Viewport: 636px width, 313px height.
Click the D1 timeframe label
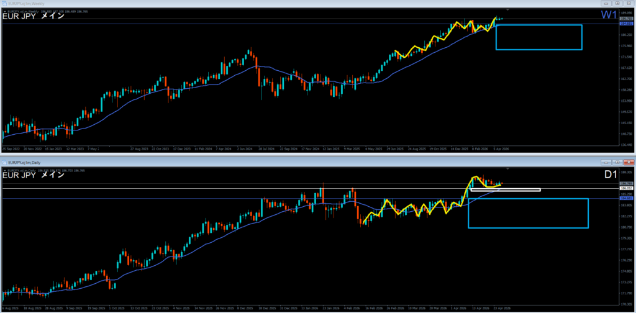[610, 175]
